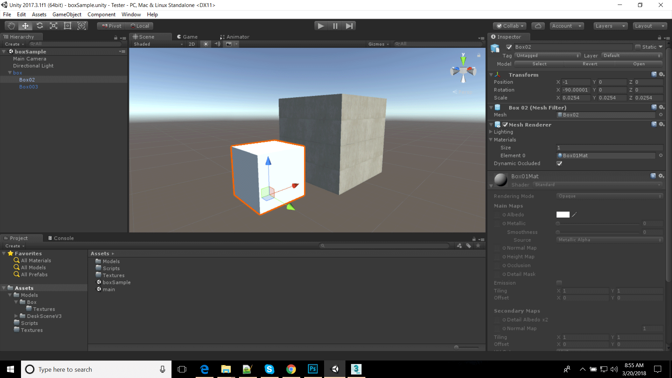The image size is (672, 378).
Task: Select the Scale tool
Action: [54, 26]
